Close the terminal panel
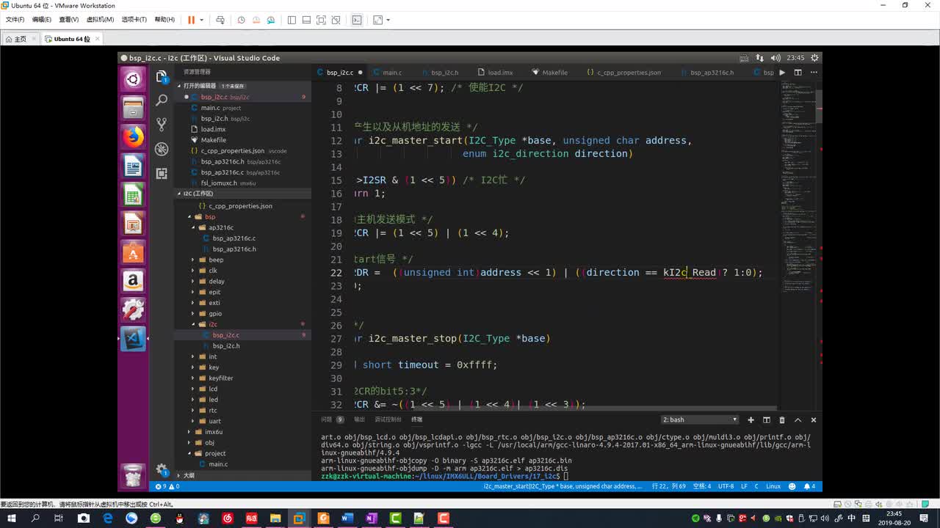 (x=814, y=420)
